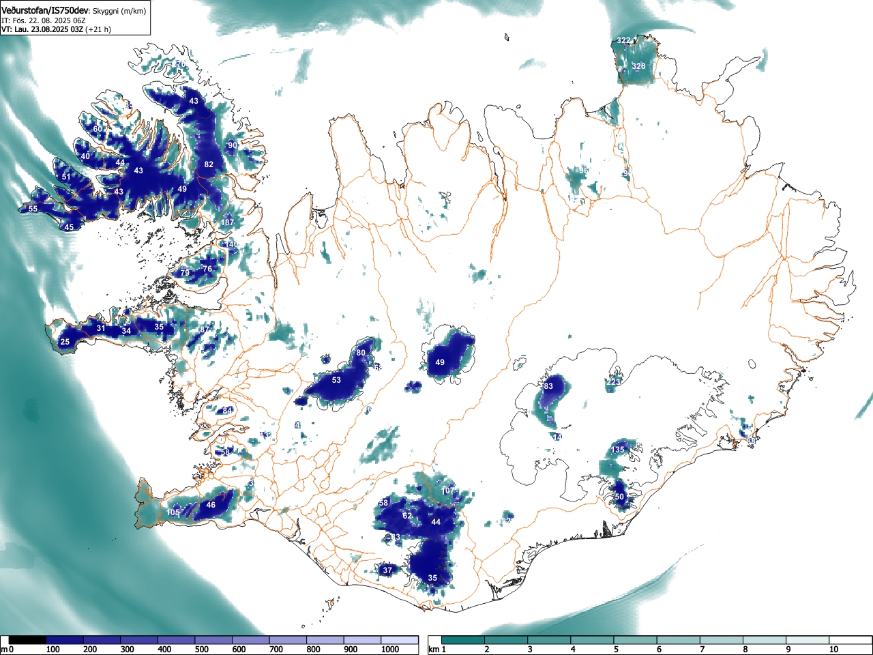The image size is (873, 655).
Task: Click the 'Skyggni (m/km)' label in header
Action: [121, 11]
